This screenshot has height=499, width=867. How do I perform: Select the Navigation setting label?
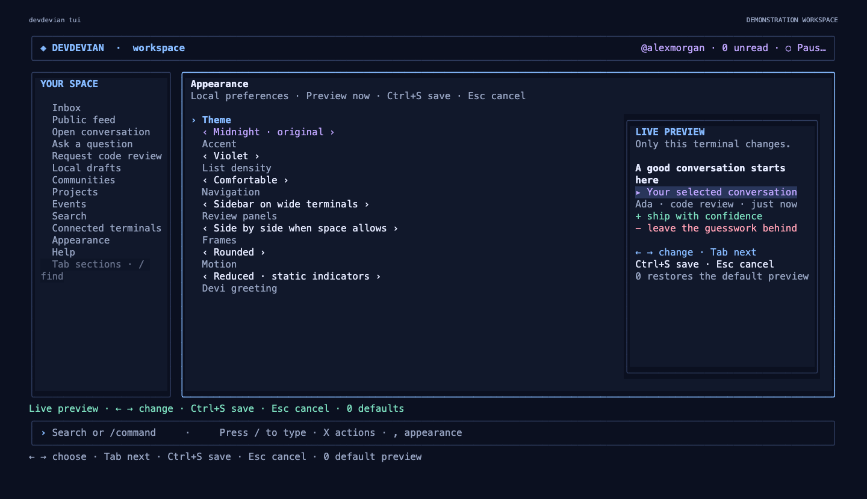(x=231, y=192)
